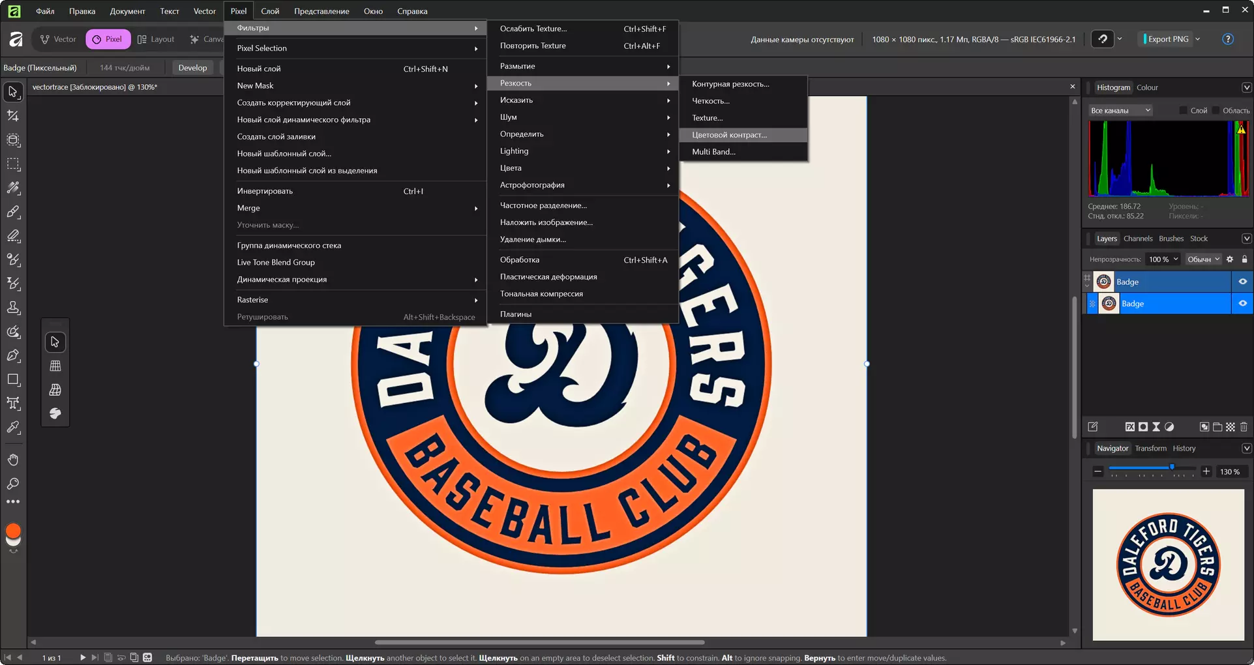Click the Develop button

192,68
